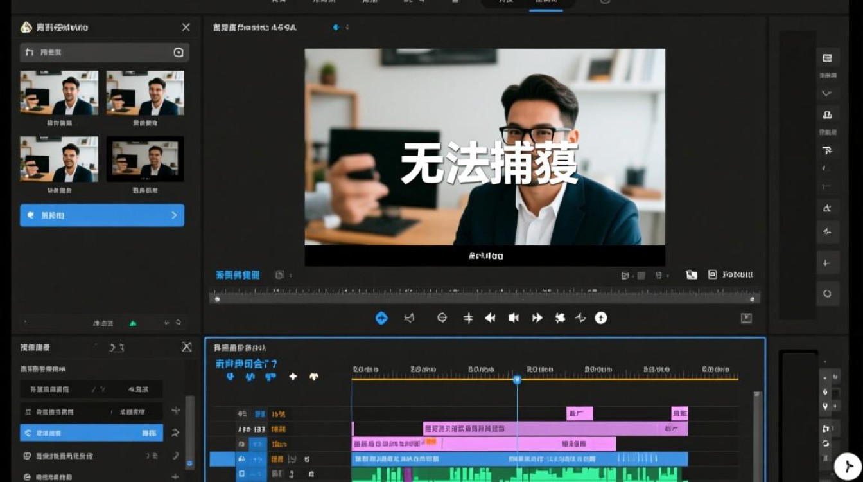
Task: Click the undo arrow icon in the timeline toolbar
Action: click(293, 377)
